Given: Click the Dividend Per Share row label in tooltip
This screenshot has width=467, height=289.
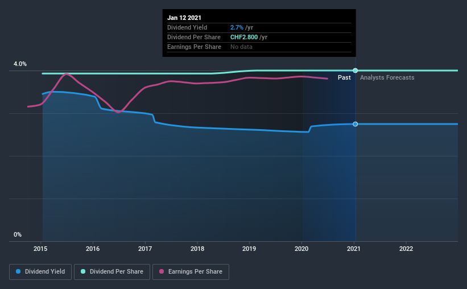Looking at the screenshot, I should point(194,37).
